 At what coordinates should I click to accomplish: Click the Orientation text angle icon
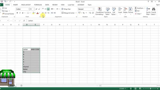click(x=52, y=9)
